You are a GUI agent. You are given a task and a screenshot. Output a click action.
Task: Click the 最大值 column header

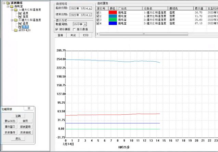pos(198,8)
